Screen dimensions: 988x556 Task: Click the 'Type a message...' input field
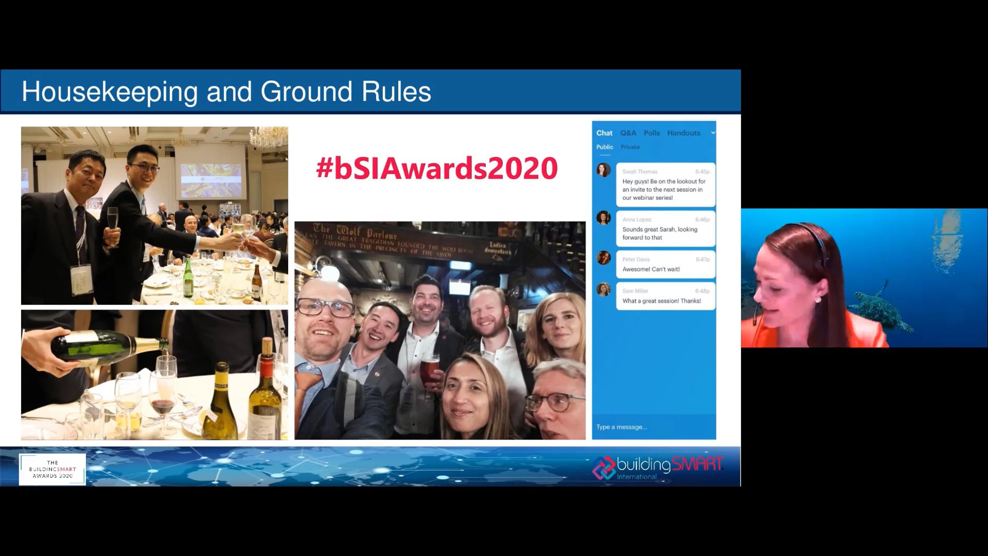point(654,427)
